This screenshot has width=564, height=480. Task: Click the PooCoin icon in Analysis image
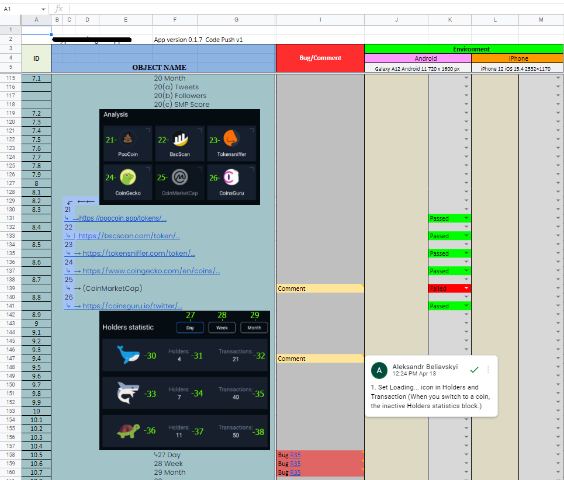point(127,138)
